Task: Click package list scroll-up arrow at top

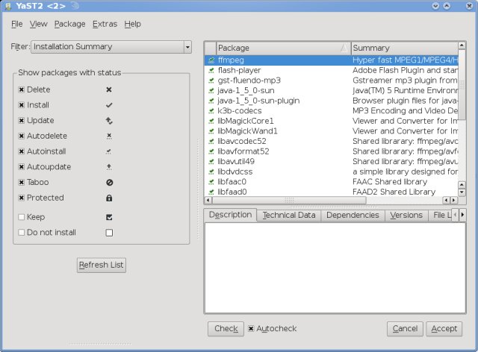Action: click(462, 45)
